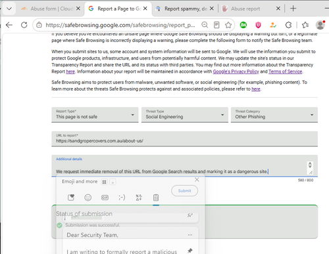Open the Google's Privacy Policy link

236,72
